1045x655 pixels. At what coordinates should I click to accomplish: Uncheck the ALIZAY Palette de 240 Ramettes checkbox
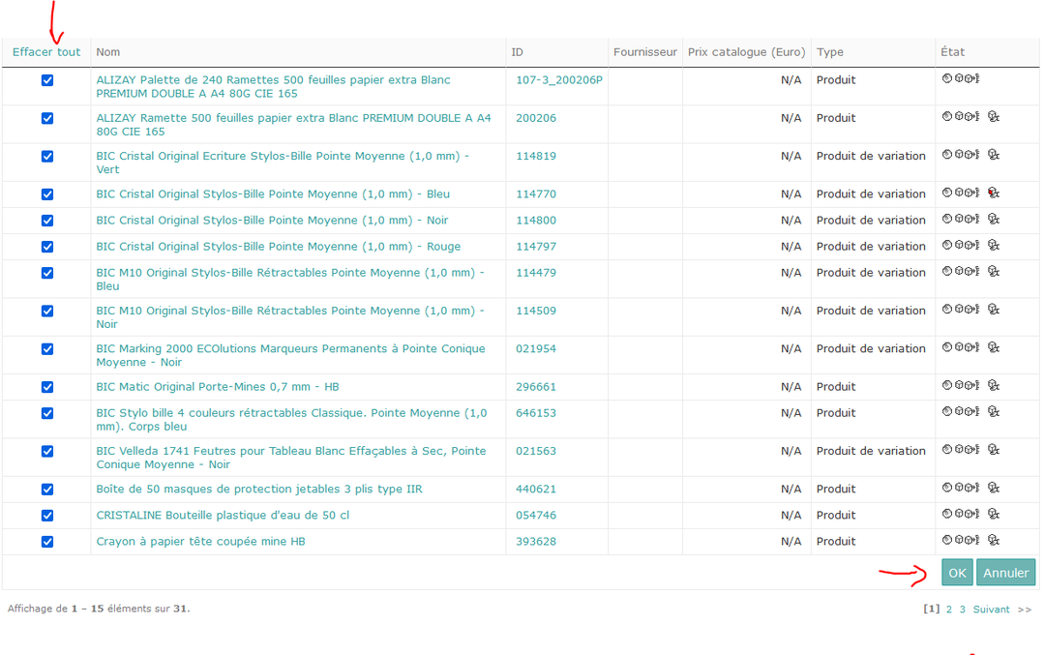coord(47,80)
